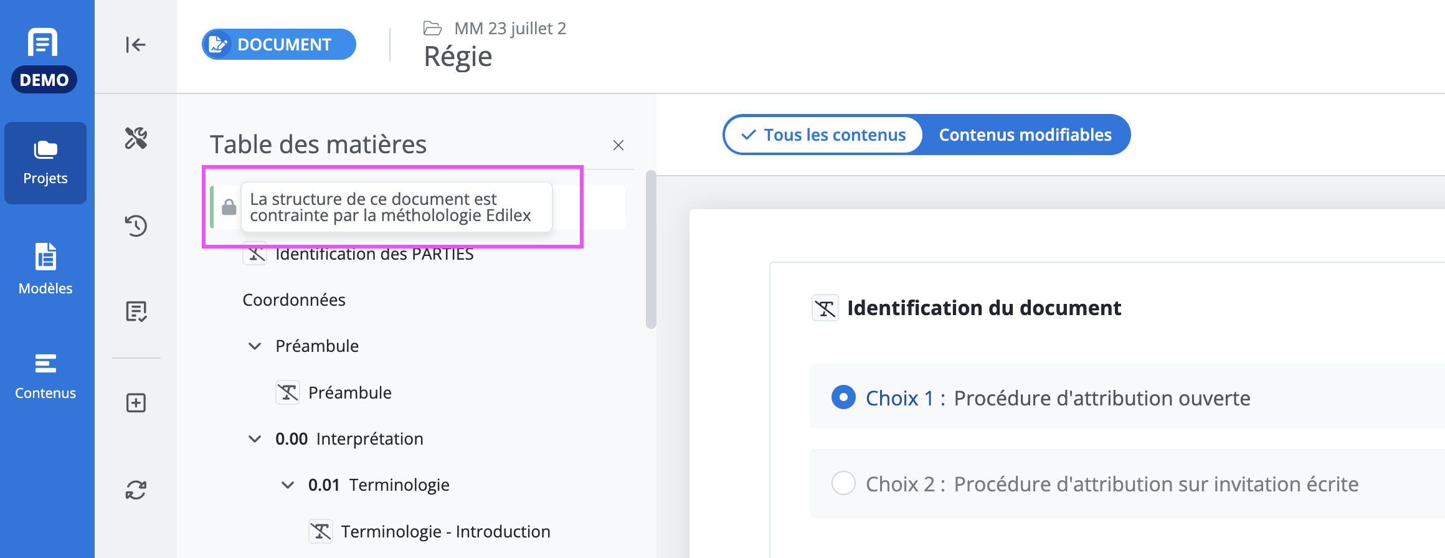Open Projets in left navigation
This screenshot has width=1445, height=558.
45,163
